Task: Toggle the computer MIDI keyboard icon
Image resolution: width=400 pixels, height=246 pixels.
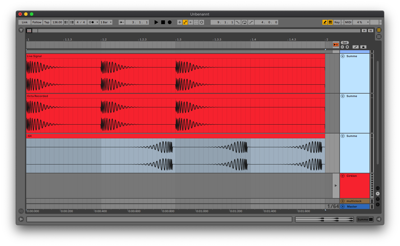Action: (330, 22)
